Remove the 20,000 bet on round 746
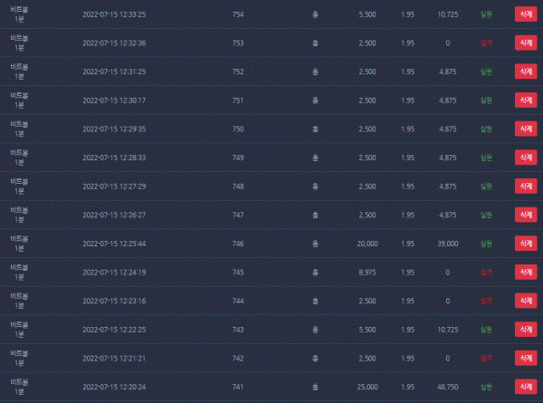This screenshot has width=543, height=403. [x=526, y=244]
